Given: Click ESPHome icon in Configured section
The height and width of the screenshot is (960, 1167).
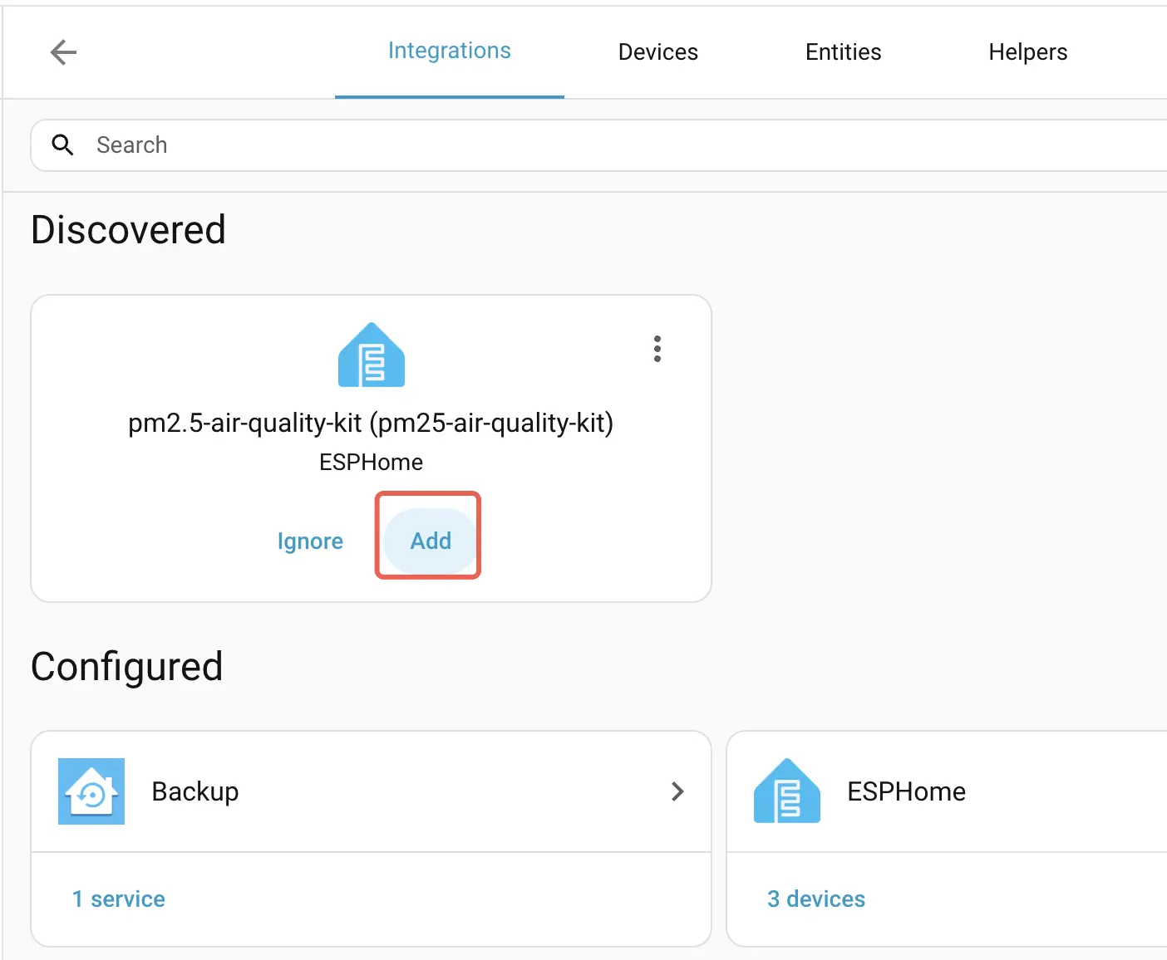Looking at the screenshot, I should [786, 791].
